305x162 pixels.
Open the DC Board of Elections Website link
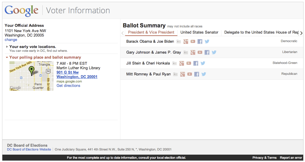[29, 150]
